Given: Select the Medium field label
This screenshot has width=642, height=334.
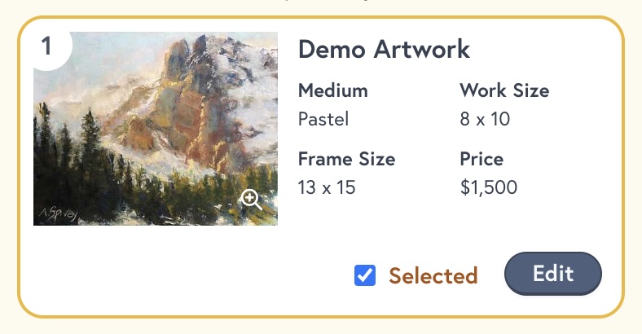Looking at the screenshot, I should tap(333, 90).
